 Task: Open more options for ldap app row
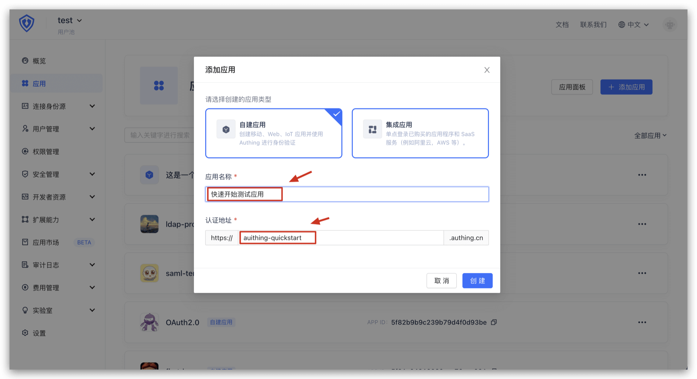tap(642, 224)
